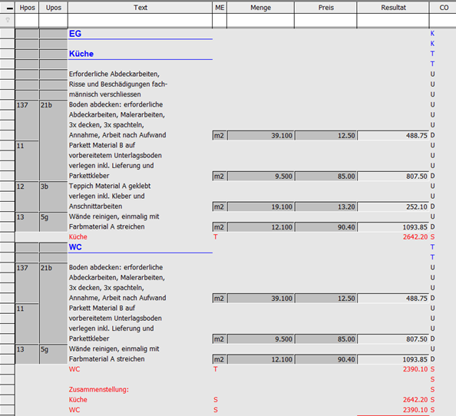Select the blue Küche section heading

pos(81,54)
